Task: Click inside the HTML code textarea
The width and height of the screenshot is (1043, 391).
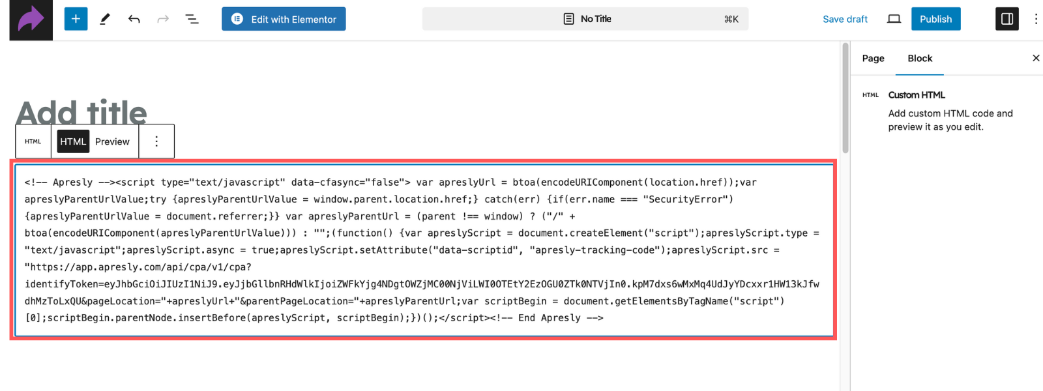Action: tap(424, 250)
